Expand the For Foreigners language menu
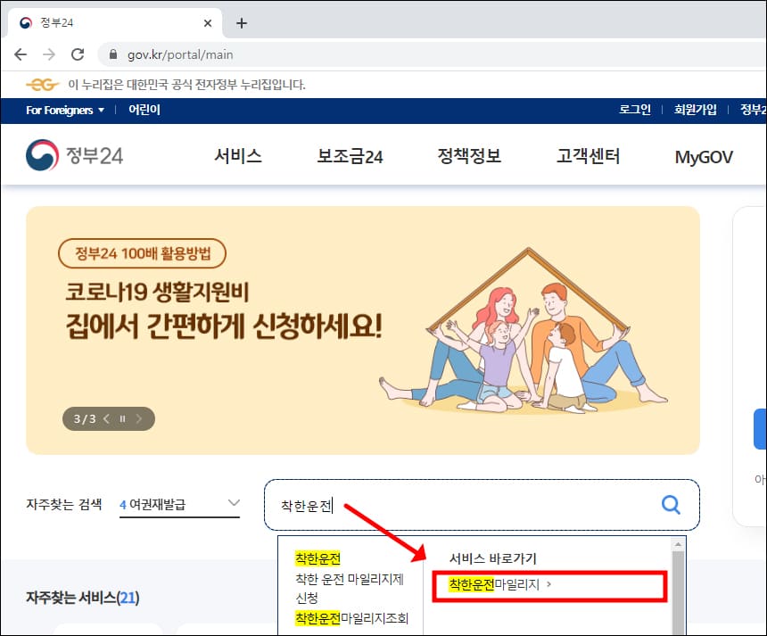The image size is (767, 636). coord(59,110)
